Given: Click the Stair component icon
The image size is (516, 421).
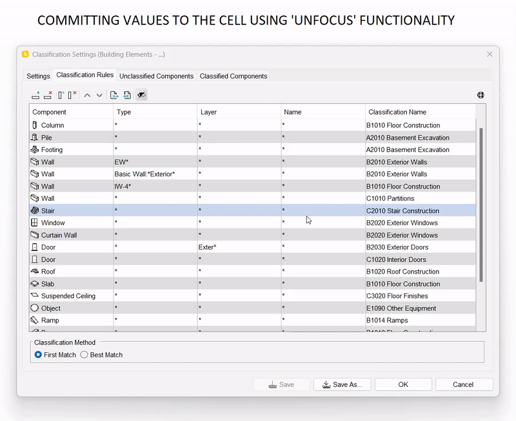Looking at the screenshot, I should tap(35, 210).
